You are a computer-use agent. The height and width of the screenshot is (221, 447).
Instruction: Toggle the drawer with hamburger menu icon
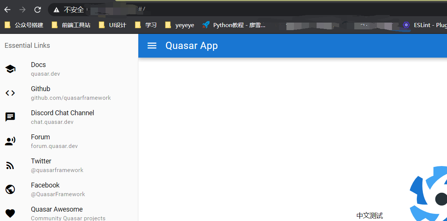point(152,46)
